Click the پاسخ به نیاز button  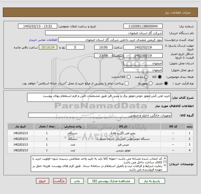(x=152, y=181)
